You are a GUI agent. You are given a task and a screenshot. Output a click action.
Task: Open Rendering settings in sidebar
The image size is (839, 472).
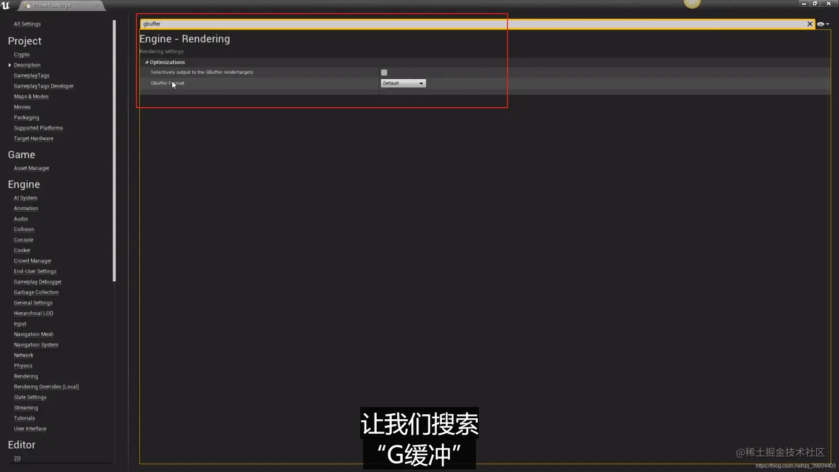click(x=26, y=377)
